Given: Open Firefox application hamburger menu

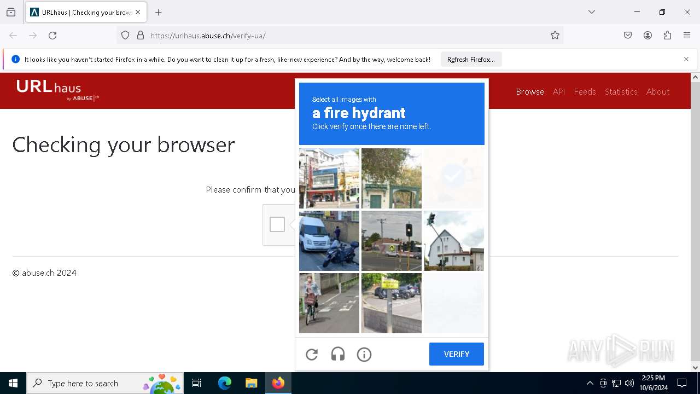Looking at the screenshot, I should coord(687,36).
